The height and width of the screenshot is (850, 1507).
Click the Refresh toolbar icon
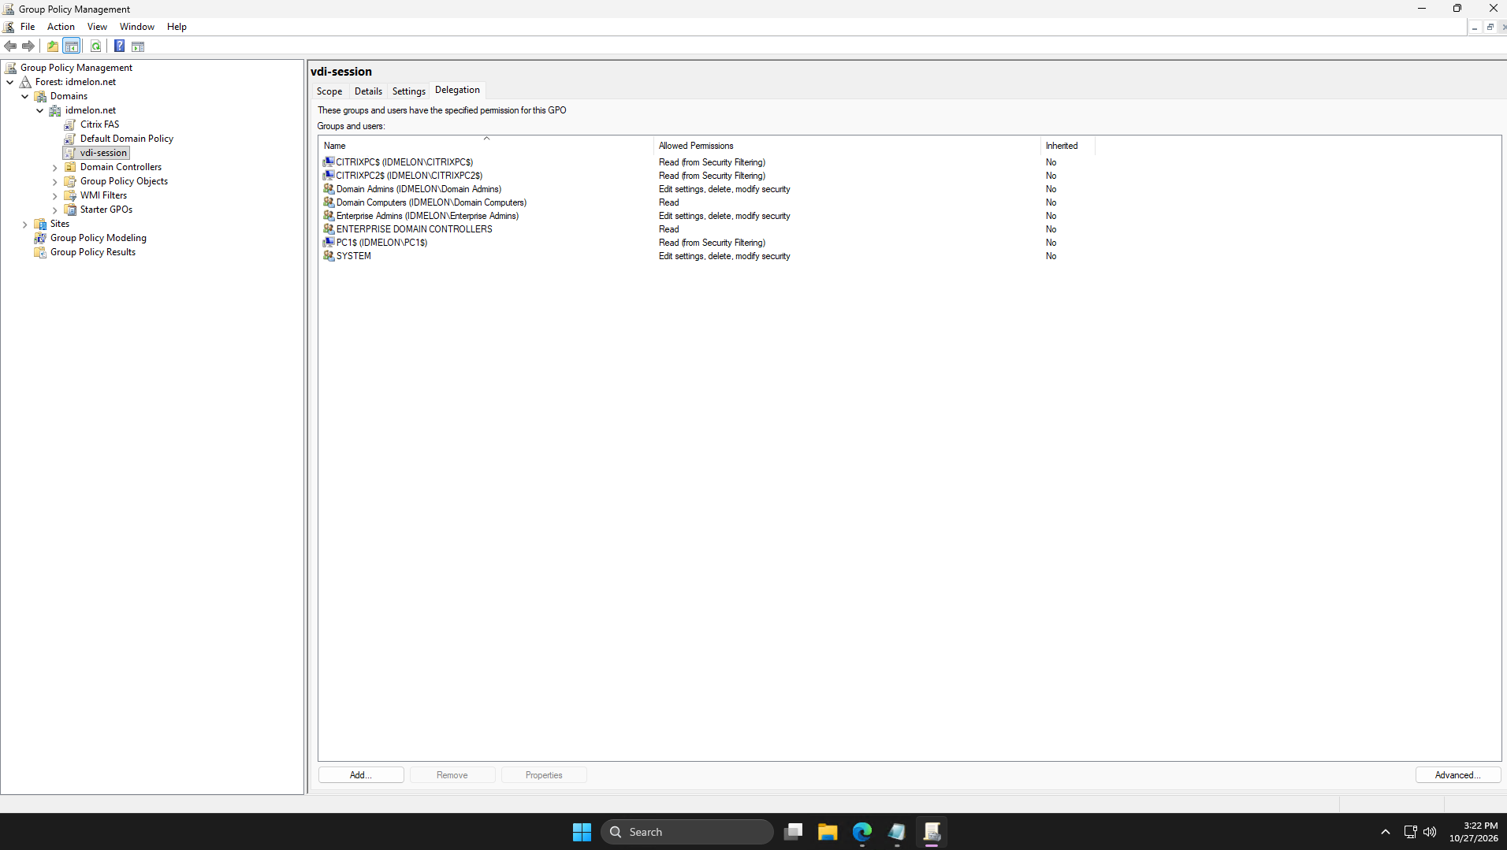point(95,46)
